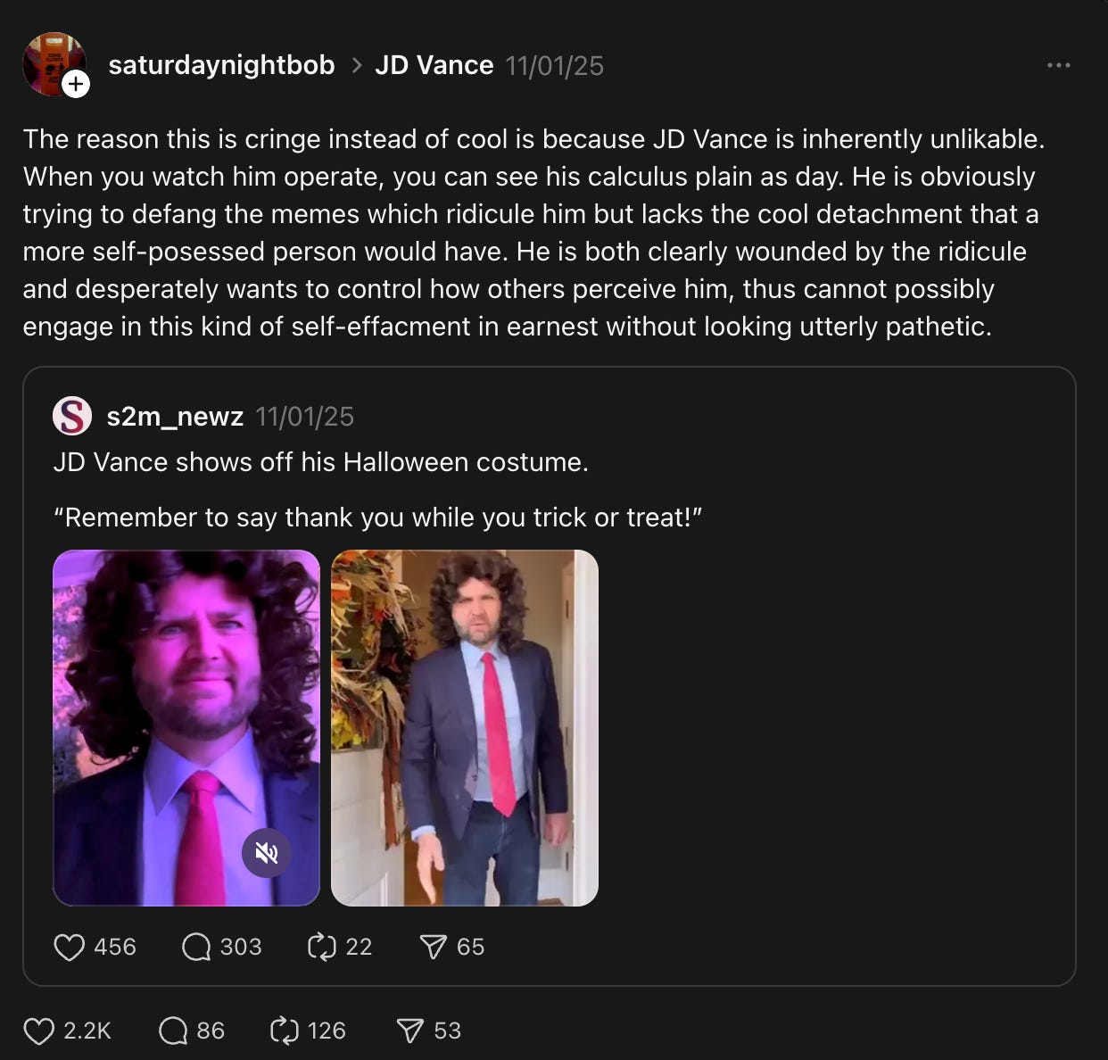Follow saturdaynightbob via the plus badge
The width and height of the screenshot is (1108, 1060).
click(77, 84)
